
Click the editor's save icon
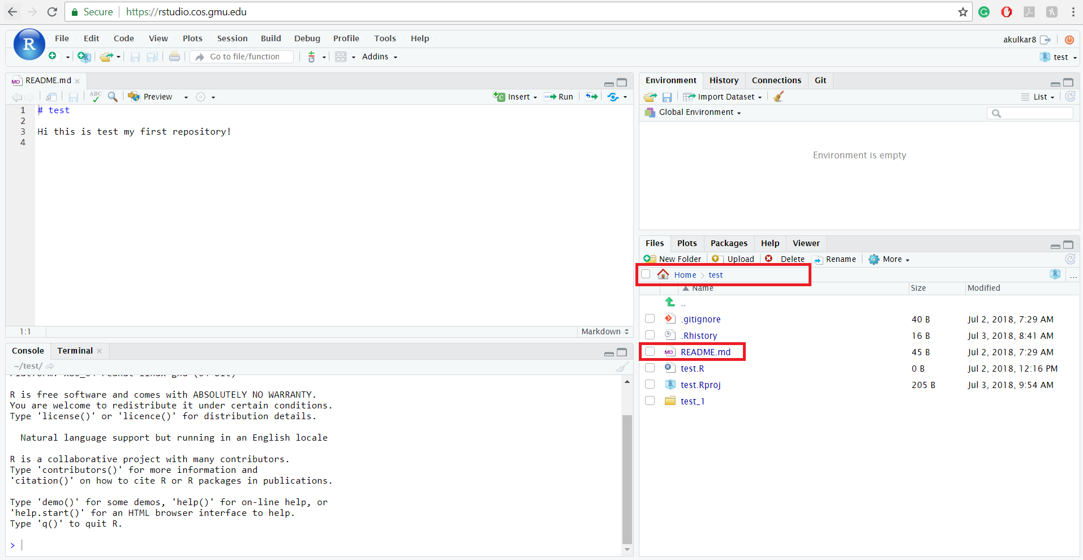click(74, 97)
